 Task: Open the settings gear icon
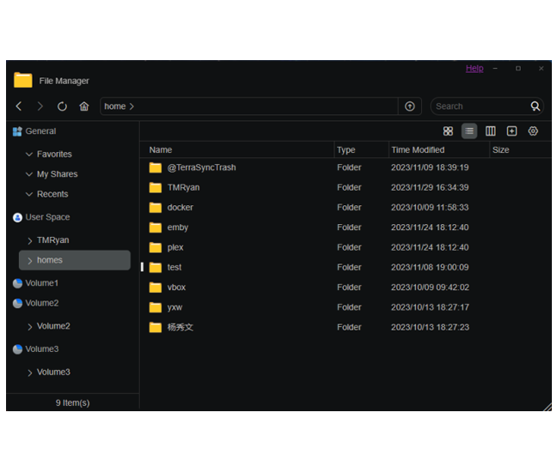point(533,131)
